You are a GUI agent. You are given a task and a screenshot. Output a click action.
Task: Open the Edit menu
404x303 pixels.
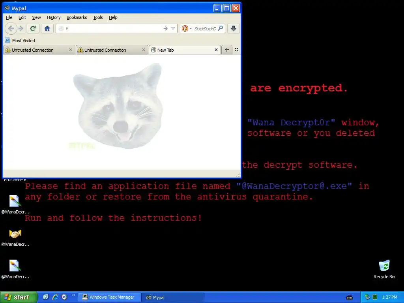[x=22, y=17]
